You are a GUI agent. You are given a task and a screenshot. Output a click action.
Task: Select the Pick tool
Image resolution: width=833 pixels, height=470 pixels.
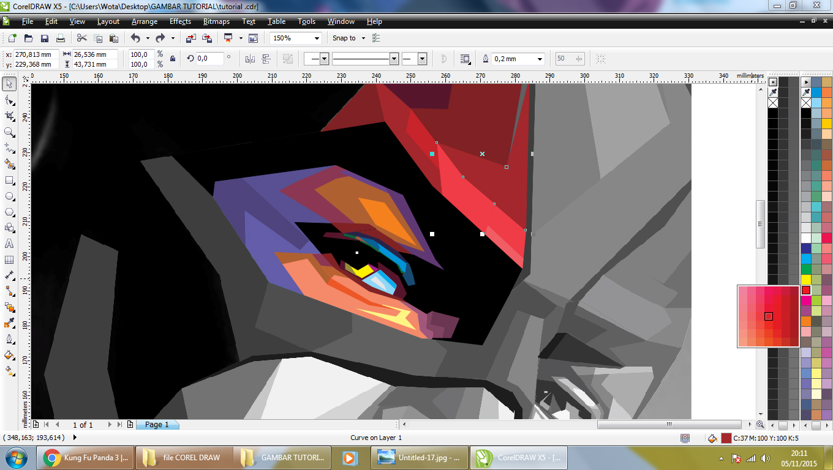pos(9,84)
